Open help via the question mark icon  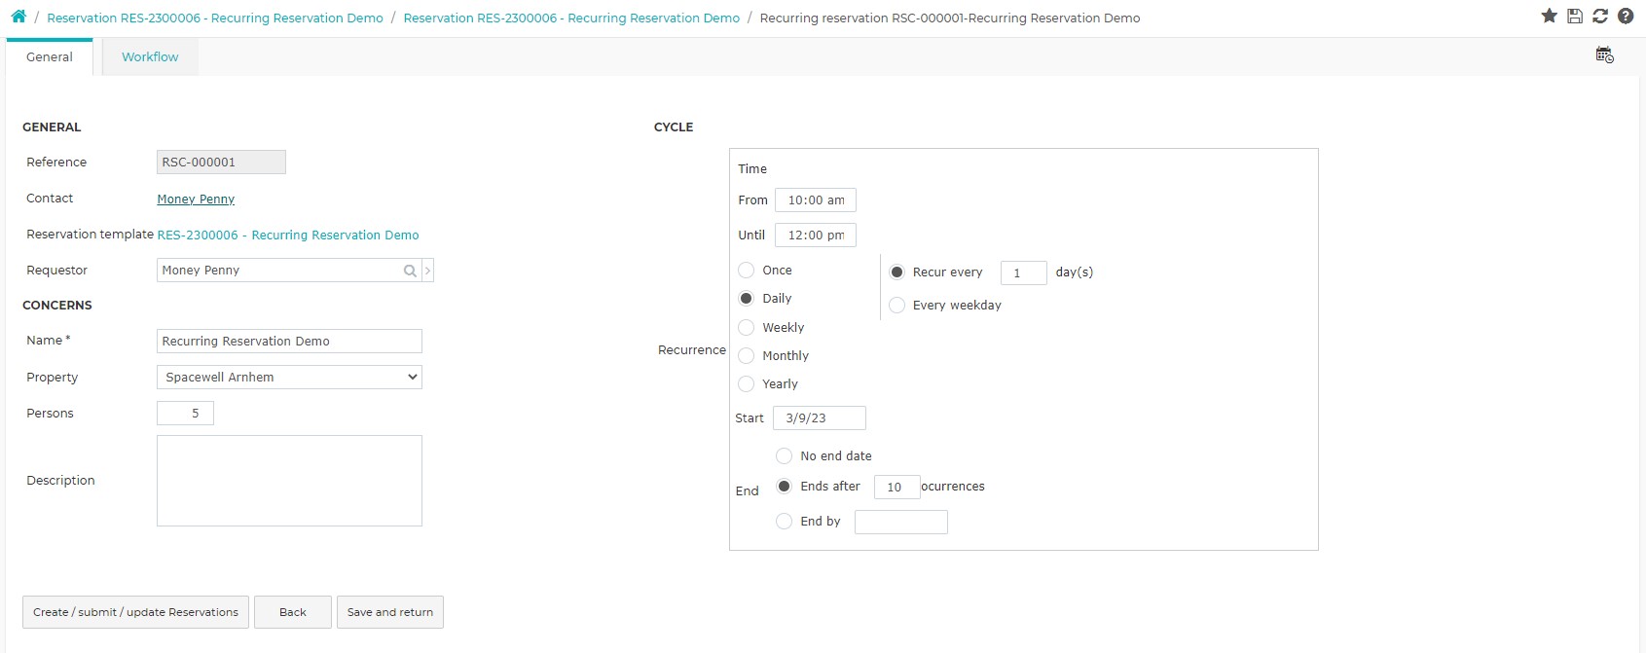click(x=1626, y=16)
